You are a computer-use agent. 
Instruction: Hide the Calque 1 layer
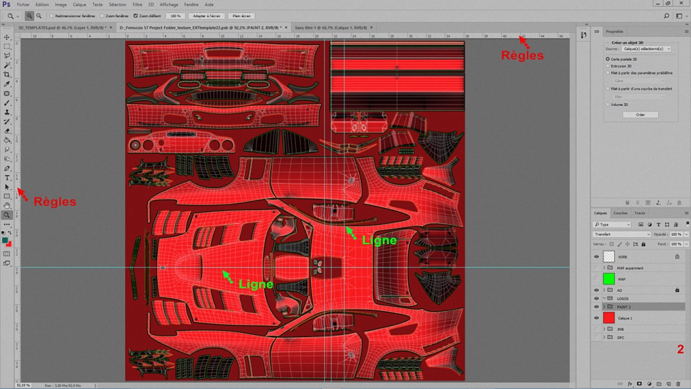click(596, 318)
